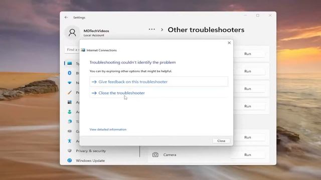321x180 pixels.
Task: Select the Bluetooth sidebar icon
Action: [x=70, y=73]
